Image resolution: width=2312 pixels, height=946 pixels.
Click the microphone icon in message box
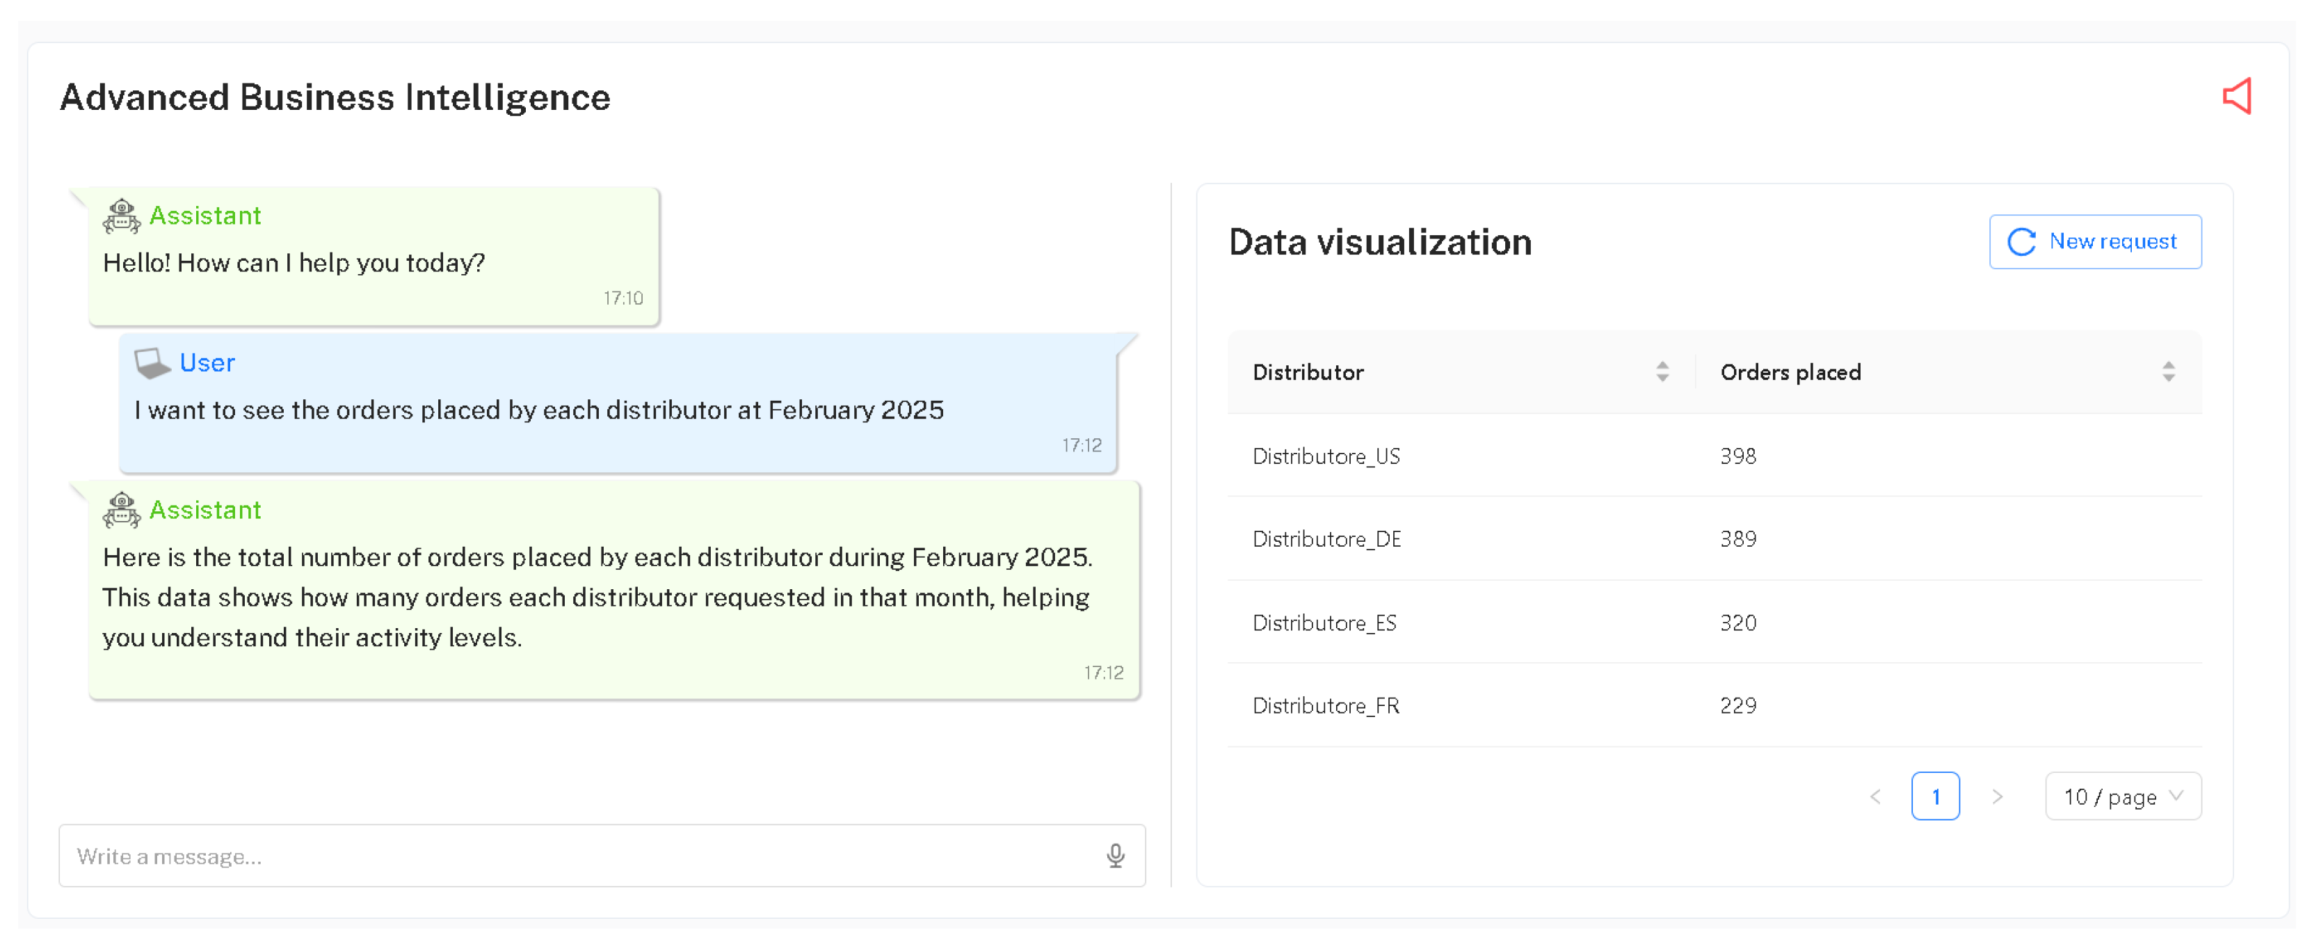[x=1115, y=856]
